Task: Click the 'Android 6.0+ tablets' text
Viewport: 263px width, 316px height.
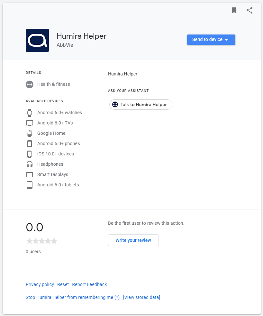Action: (x=58, y=184)
